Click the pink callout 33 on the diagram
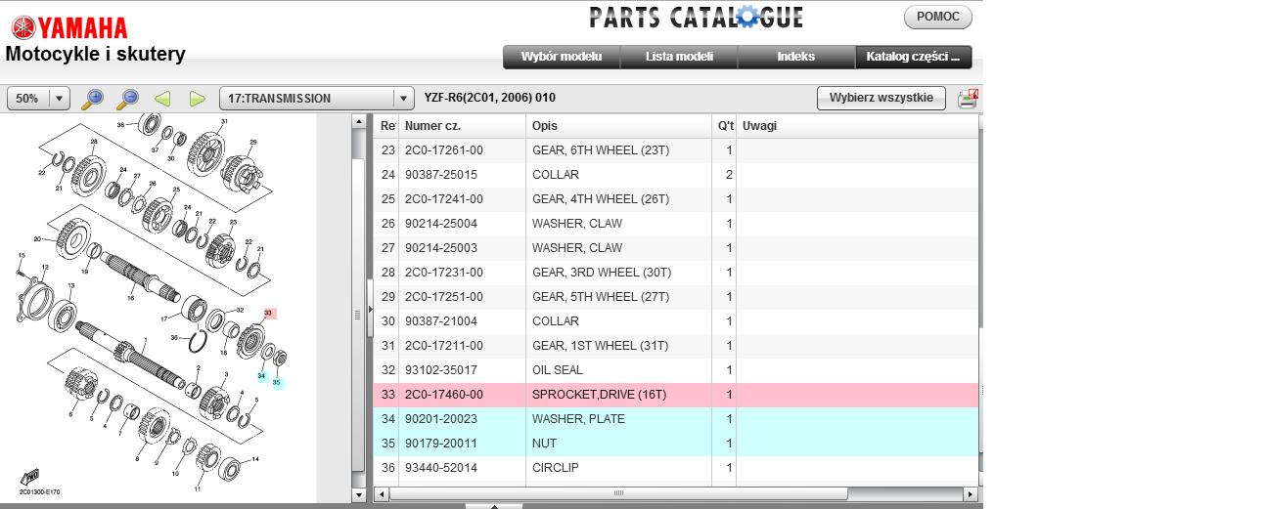Screen dimensions: 1266x509 269,314
